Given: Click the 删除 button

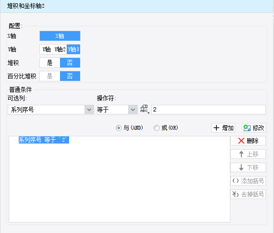Looking at the screenshot, I should click(x=248, y=141).
